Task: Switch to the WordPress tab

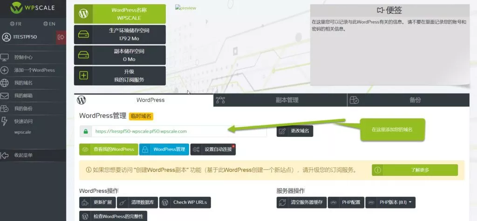Action: click(143, 100)
